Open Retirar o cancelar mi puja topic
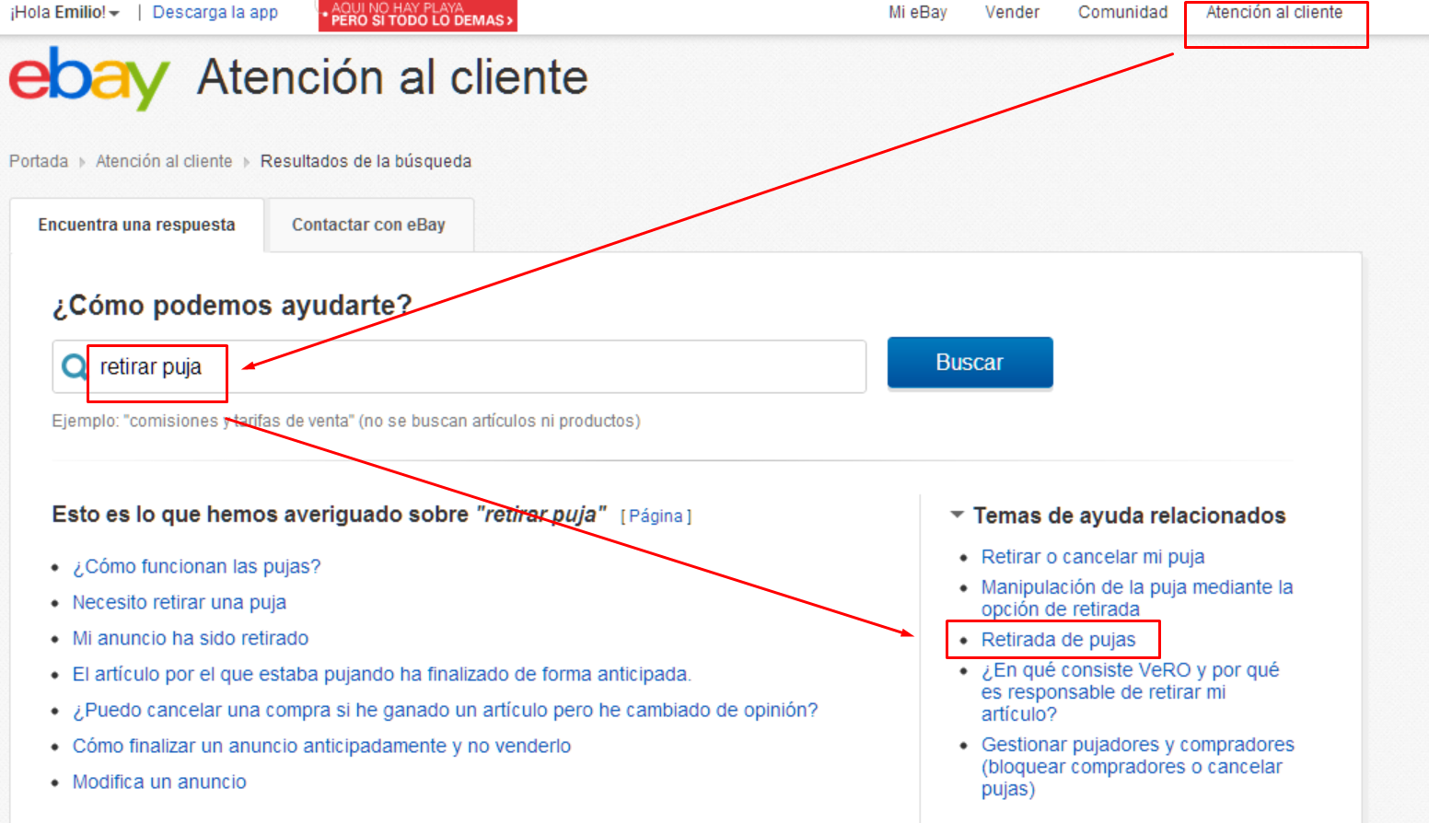The height and width of the screenshot is (823, 1429). coord(1093,557)
